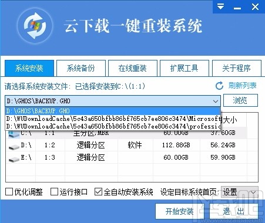265x223 pixels.
Task: Open the 关于程序 tab
Action: point(237,68)
